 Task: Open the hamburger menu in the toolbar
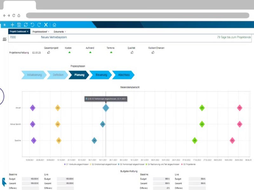4,25
